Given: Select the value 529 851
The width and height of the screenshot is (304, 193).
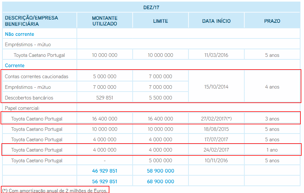Looking at the screenshot, I should [x=105, y=98].
